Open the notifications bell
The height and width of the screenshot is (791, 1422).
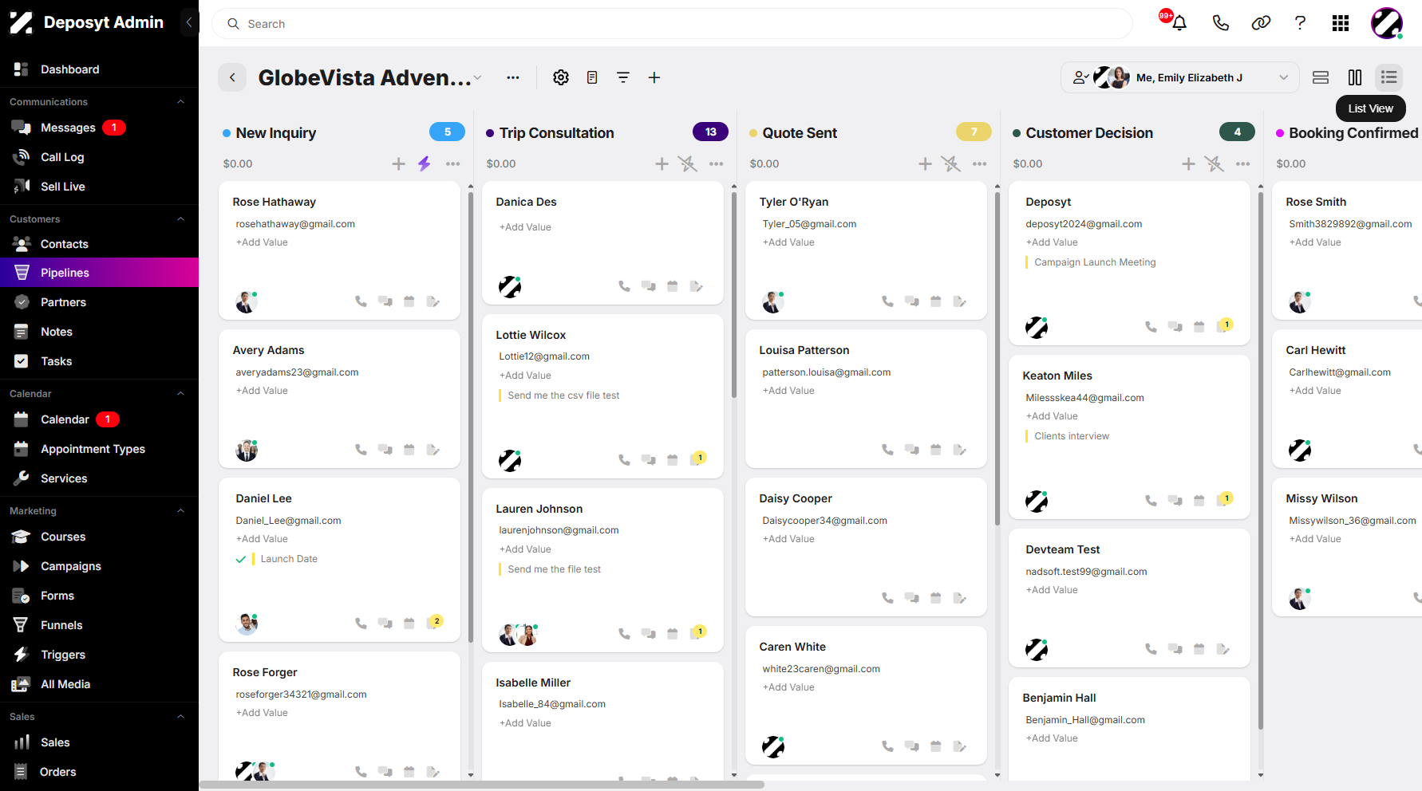(x=1179, y=23)
